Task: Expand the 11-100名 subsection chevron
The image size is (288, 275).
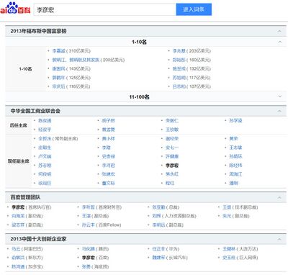Action: (x=280, y=96)
